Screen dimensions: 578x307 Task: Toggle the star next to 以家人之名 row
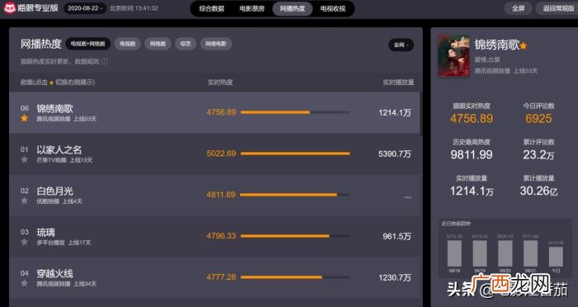tap(24, 159)
